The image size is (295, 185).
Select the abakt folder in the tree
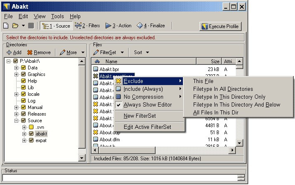(x=41, y=134)
